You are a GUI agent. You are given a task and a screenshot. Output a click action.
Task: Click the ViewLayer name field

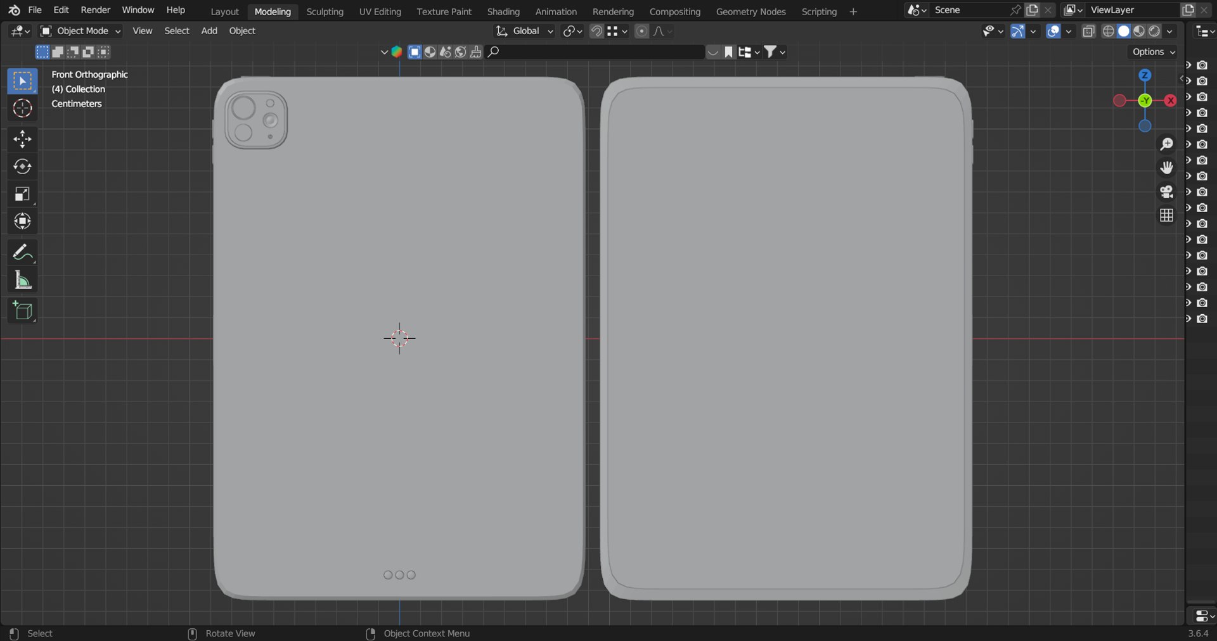point(1133,10)
